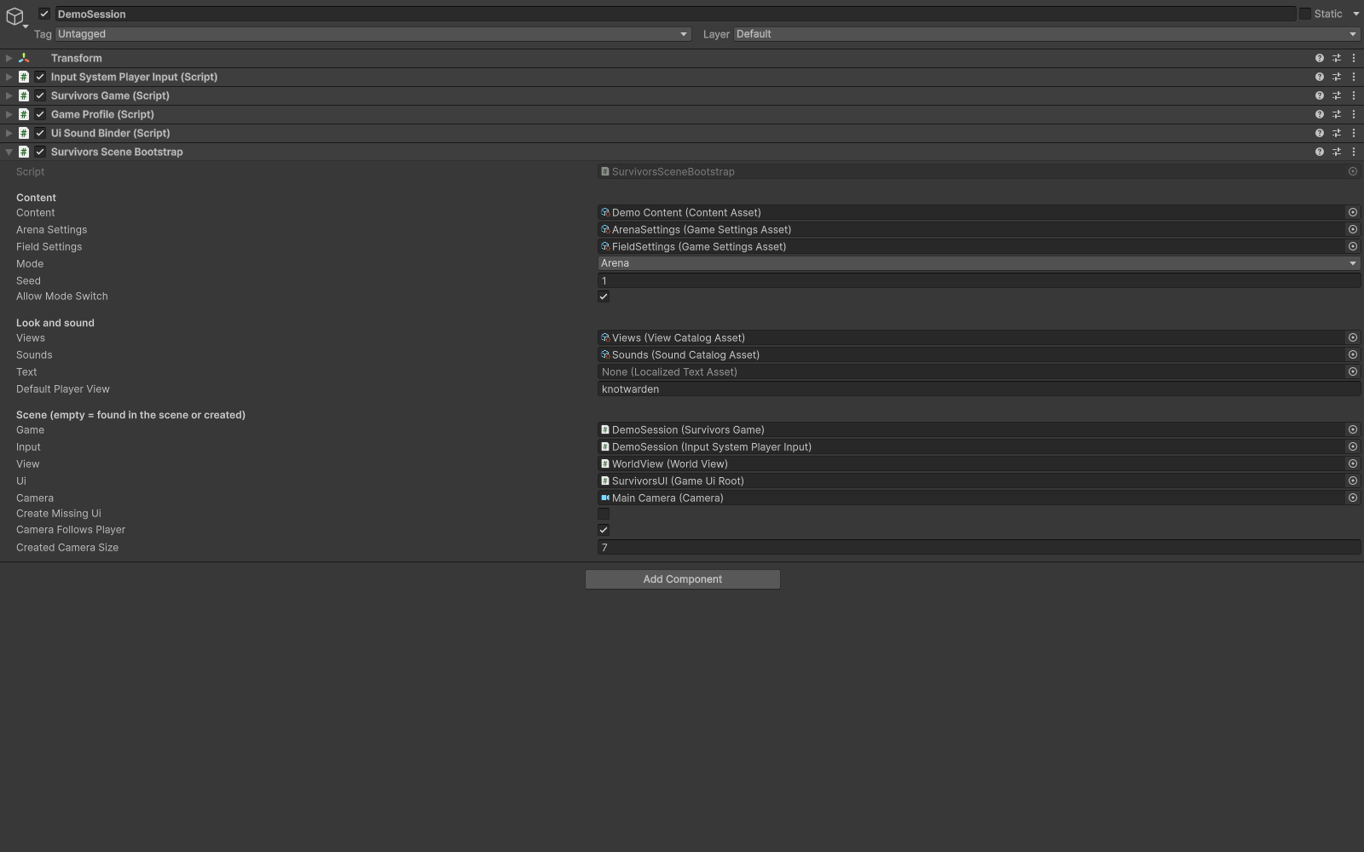Open object picker for Sounds field

1353,354
